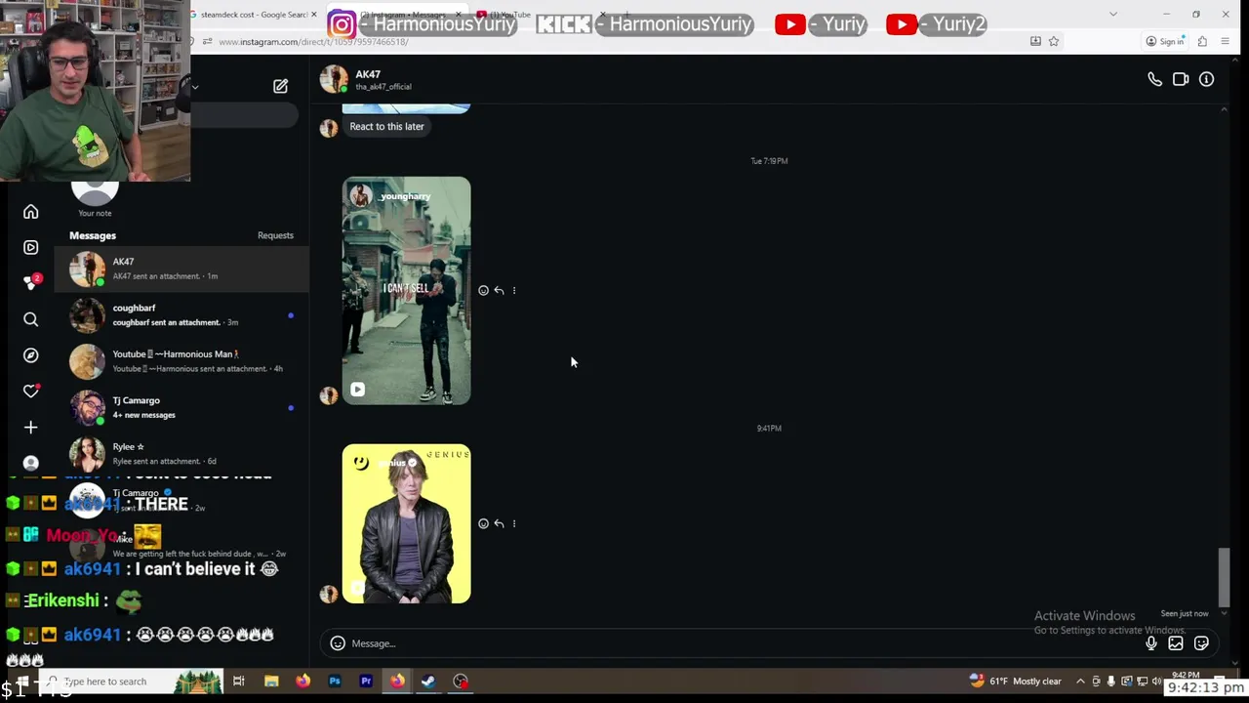Click the 'React to this later' message
The width and height of the screenshot is (1249, 703).
coord(386,126)
